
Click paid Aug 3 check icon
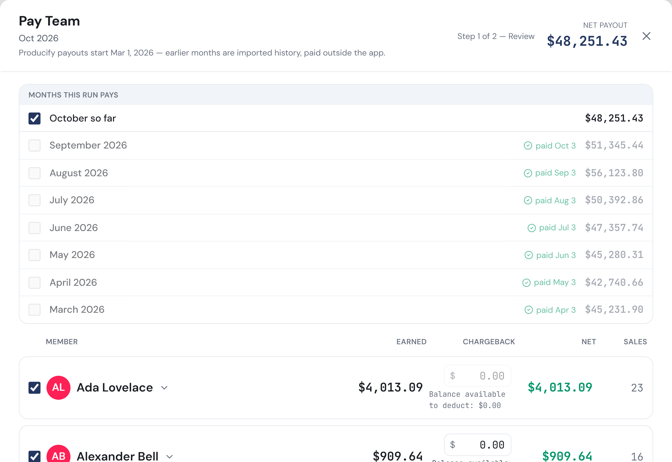(x=528, y=200)
